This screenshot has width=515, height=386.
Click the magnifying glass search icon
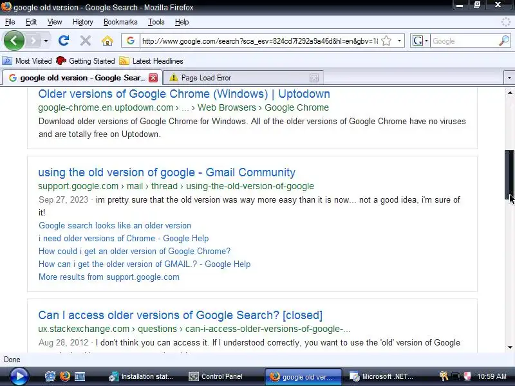click(504, 41)
